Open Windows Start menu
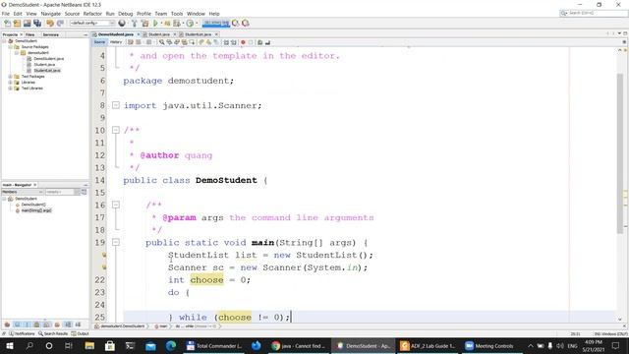The height and width of the screenshot is (354, 629). 10,345
